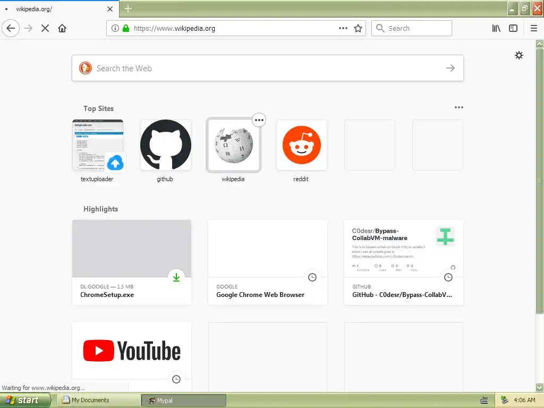
Task: Click the DuckDuckGo search engine icon
Action: coord(86,68)
